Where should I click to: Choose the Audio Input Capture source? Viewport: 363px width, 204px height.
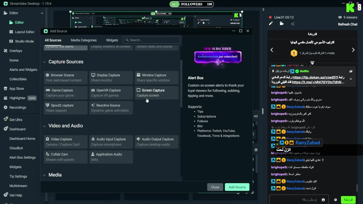click(111, 142)
